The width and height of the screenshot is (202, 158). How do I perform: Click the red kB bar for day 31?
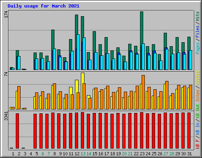(189, 130)
